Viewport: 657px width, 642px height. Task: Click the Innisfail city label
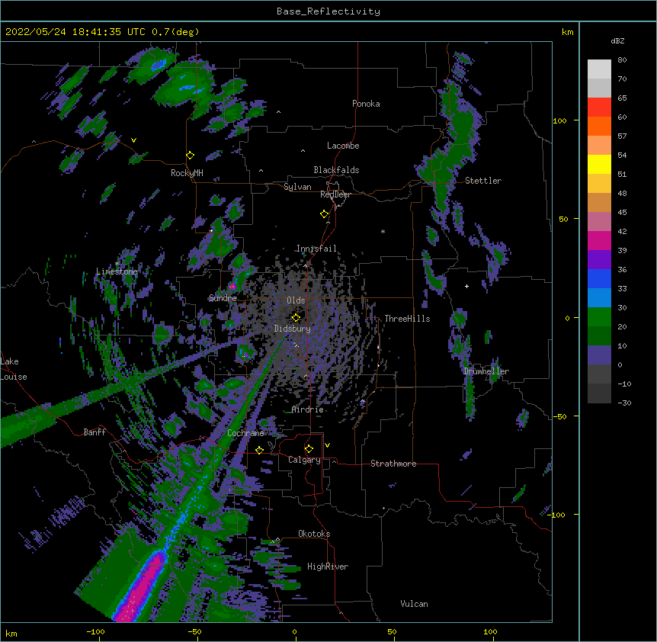[316, 249]
